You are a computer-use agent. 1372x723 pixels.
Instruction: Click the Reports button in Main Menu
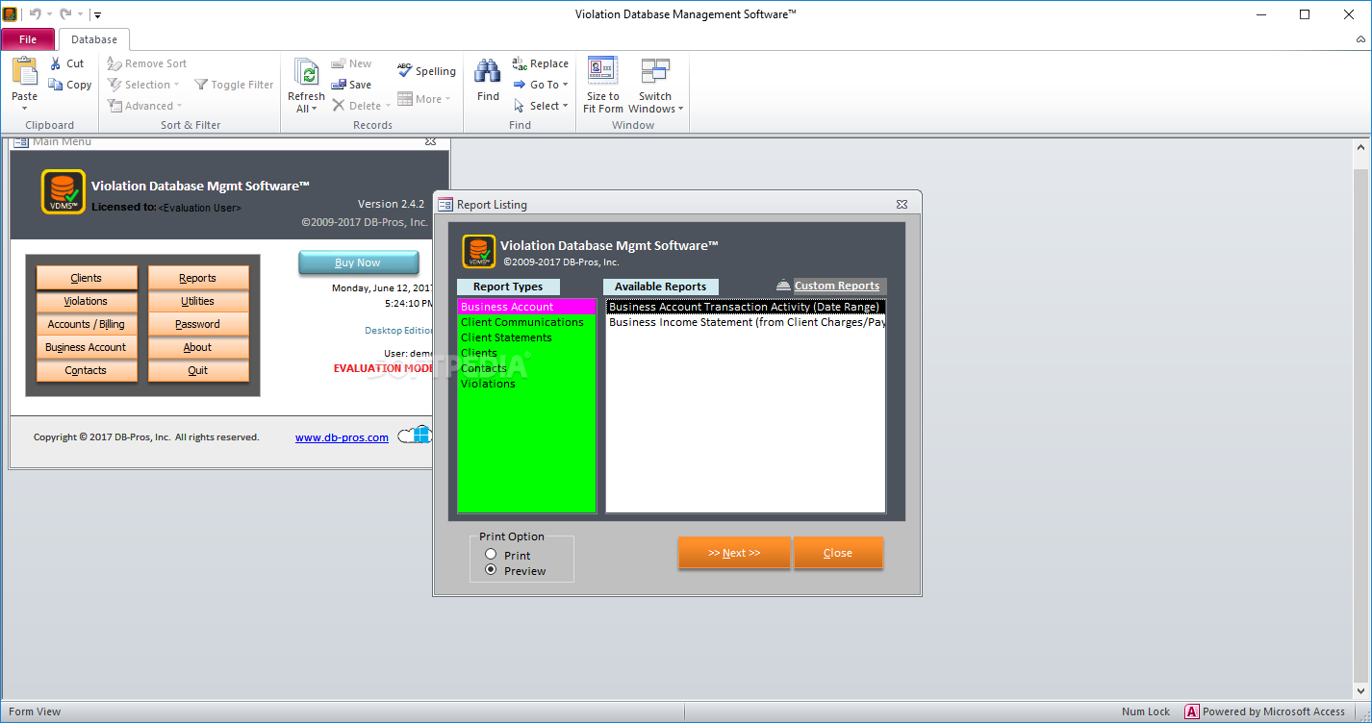tap(198, 278)
